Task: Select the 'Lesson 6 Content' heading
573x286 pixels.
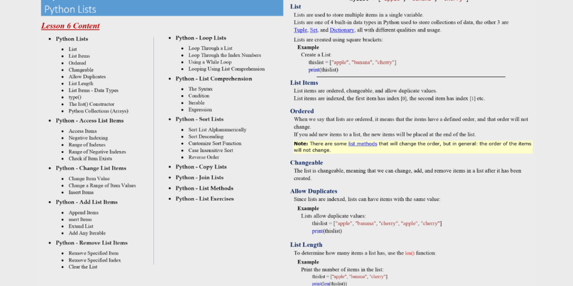Action: [x=70, y=26]
